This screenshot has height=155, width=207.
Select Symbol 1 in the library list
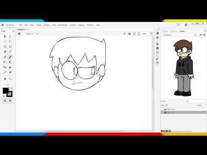[x=184, y=109]
